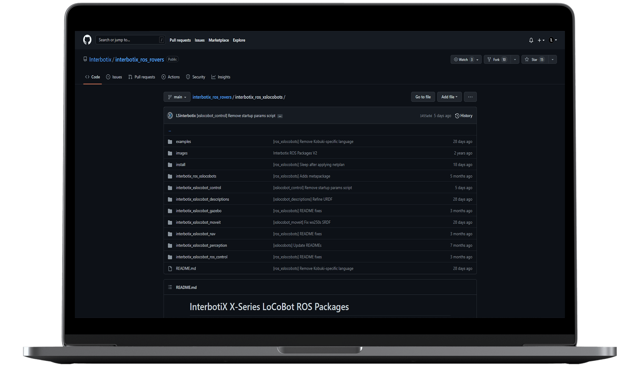Open History via the clock icon

(457, 116)
